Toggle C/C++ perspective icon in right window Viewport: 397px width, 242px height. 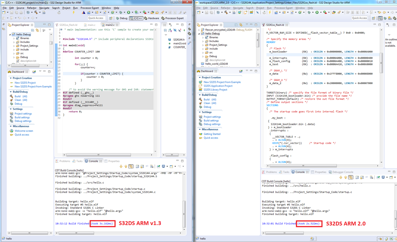click(x=380, y=18)
